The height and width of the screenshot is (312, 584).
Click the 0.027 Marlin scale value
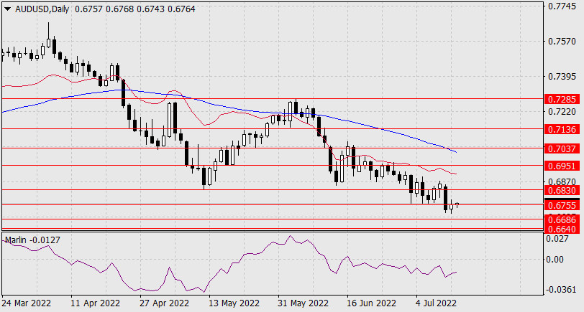tap(557, 238)
